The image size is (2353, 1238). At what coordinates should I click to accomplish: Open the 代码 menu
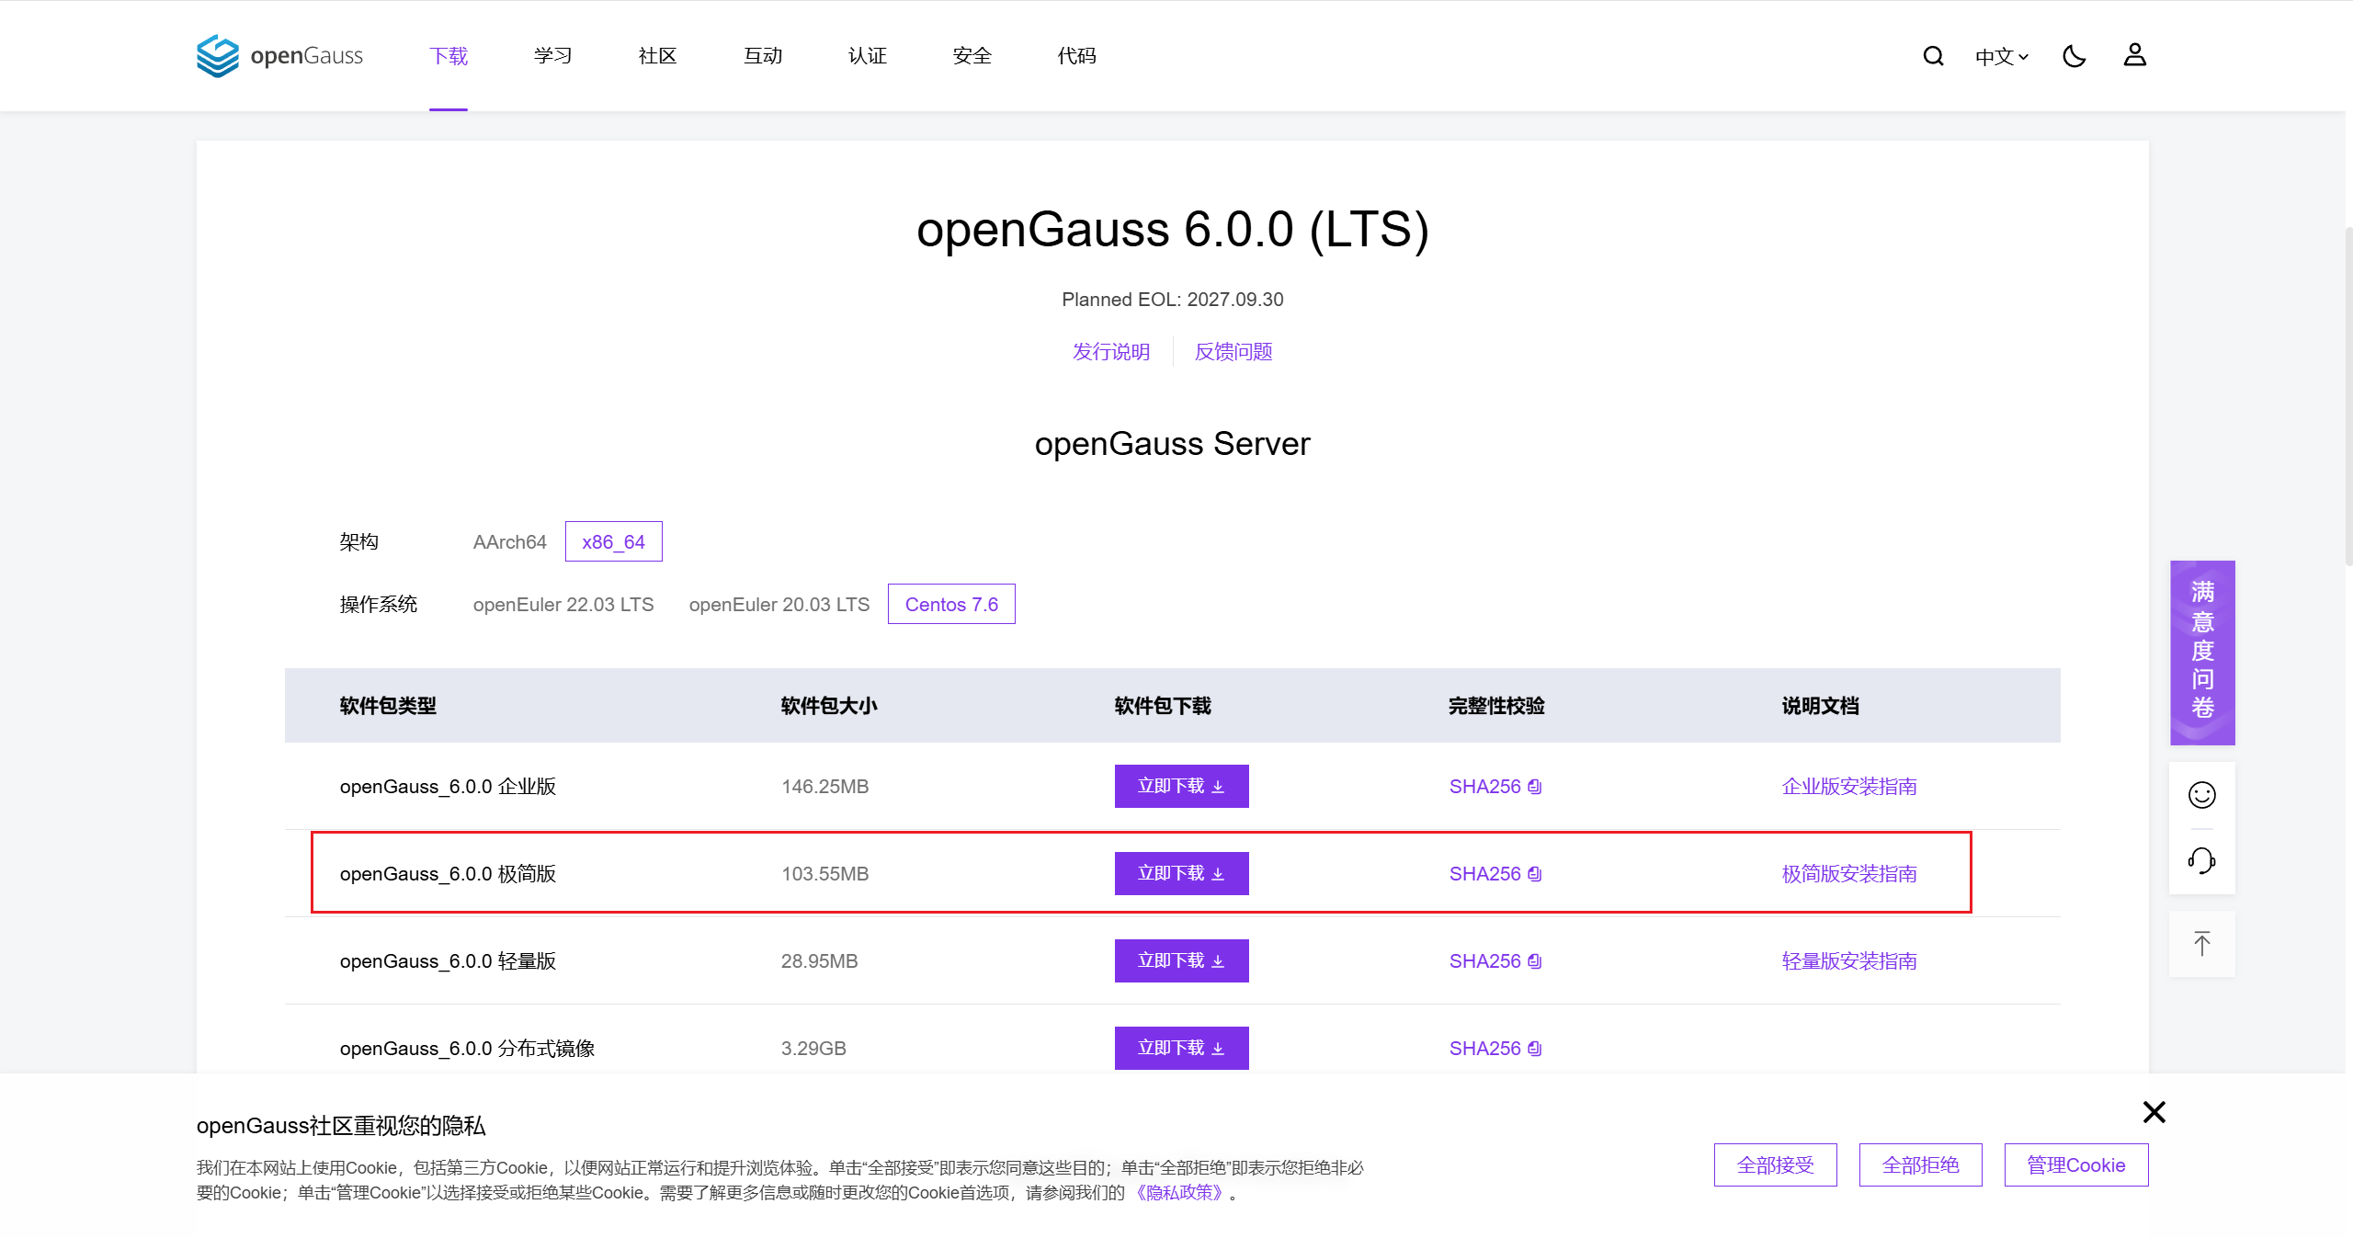click(1077, 56)
